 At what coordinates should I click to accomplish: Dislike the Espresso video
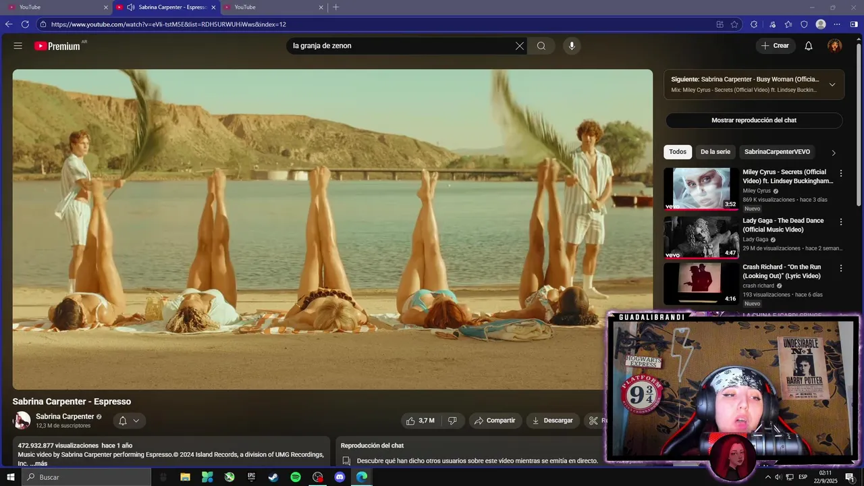pyautogui.click(x=452, y=421)
